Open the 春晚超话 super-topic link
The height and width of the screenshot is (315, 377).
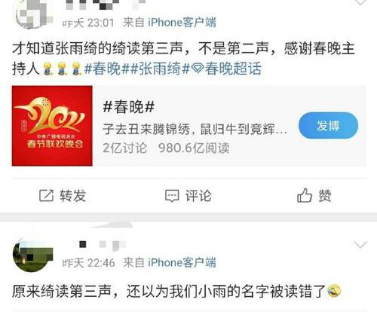coord(233,69)
